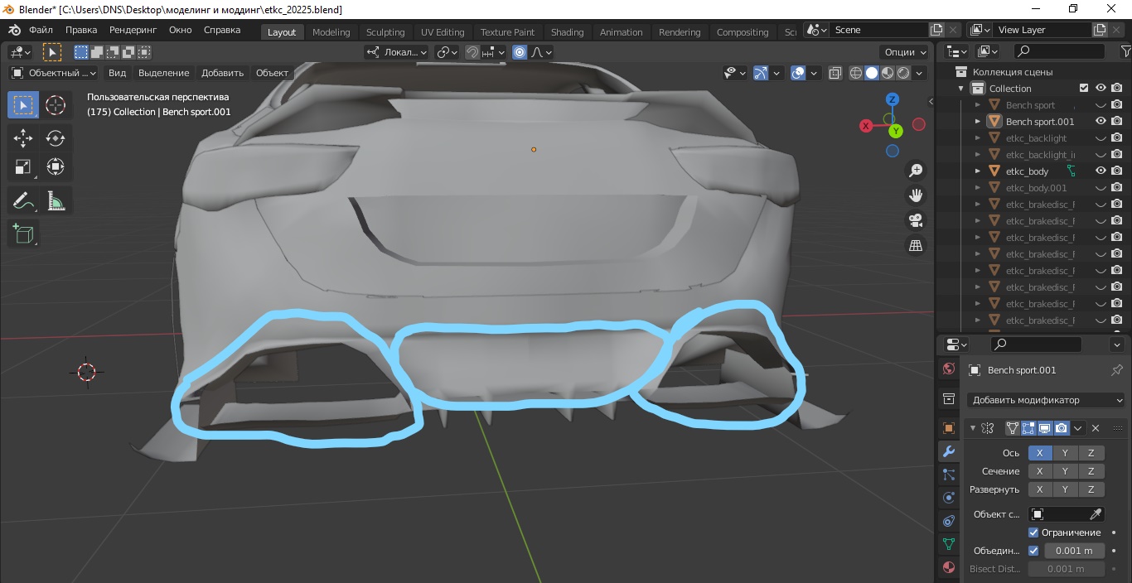This screenshot has height=583, width=1132.
Task: Open the Modifiers wrench tab in properties
Action: [x=949, y=451]
